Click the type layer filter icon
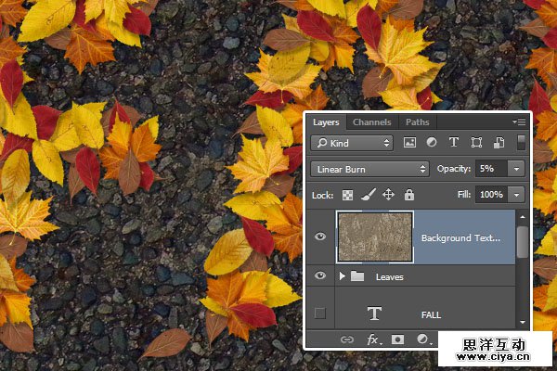The height and width of the screenshot is (371, 557). [x=454, y=143]
